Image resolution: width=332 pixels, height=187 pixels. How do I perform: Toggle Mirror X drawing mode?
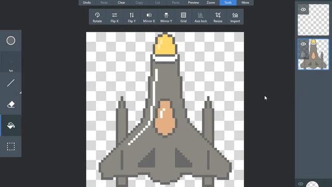[149, 17]
